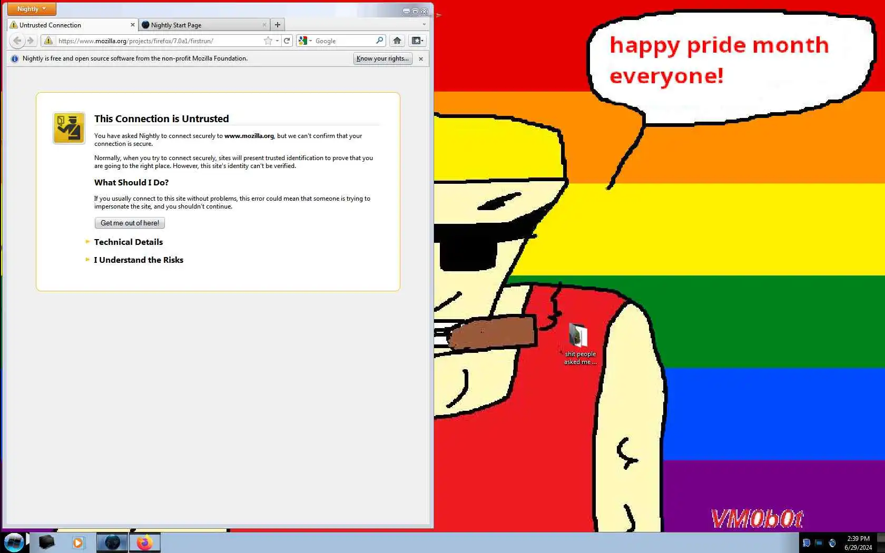Reload the current page
Image resolution: width=885 pixels, height=553 pixels.
click(x=287, y=41)
